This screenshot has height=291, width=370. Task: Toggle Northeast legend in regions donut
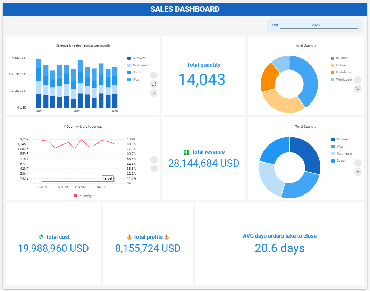[342, 153]
